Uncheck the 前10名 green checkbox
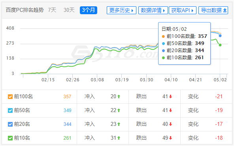Screen dimensions: 234x146 [10, 138]
